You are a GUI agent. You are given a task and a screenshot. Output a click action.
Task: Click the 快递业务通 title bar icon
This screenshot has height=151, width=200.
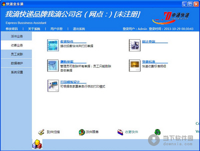point(3,4)
